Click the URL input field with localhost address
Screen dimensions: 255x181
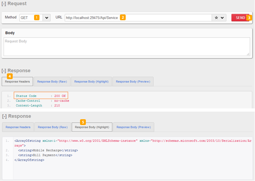[x=138, y=18]
